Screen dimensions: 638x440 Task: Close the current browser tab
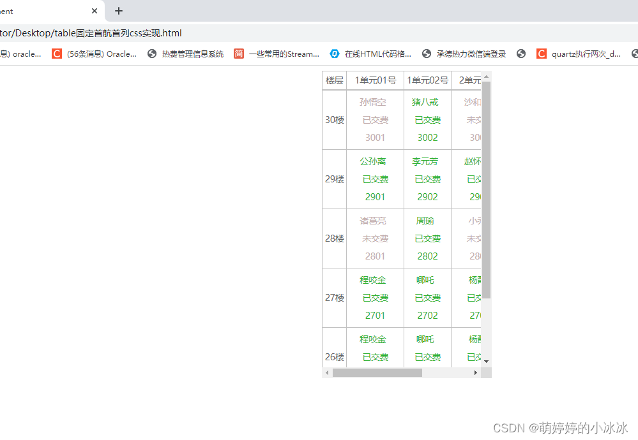95,11
